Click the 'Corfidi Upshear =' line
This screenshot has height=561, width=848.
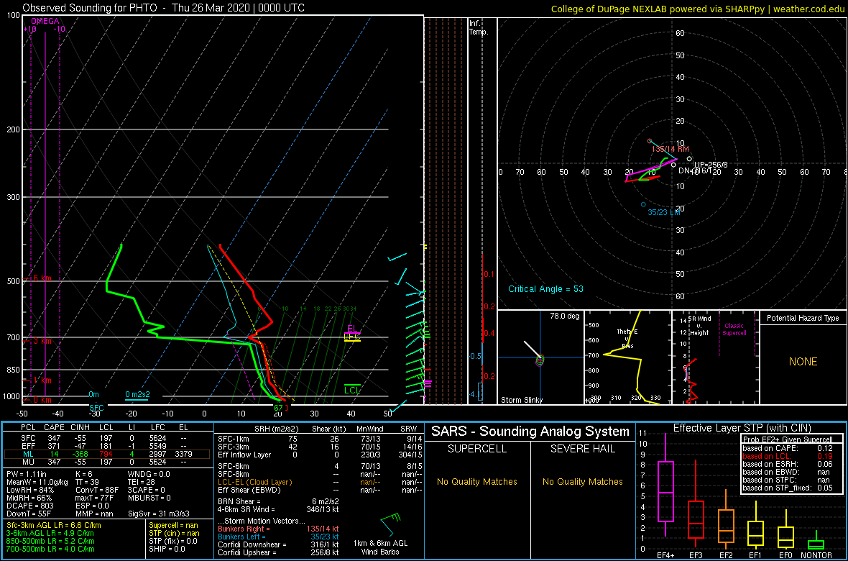tap(279, 552)
